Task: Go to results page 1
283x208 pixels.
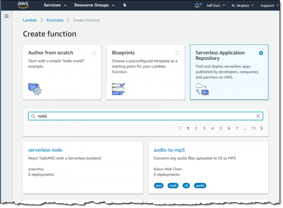Action: coord(188,128)
